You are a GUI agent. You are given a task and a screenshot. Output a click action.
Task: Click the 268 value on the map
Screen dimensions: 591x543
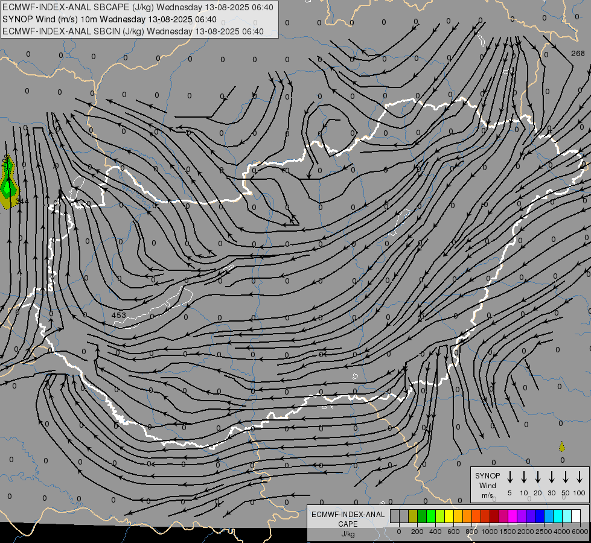tap(578, 54)
